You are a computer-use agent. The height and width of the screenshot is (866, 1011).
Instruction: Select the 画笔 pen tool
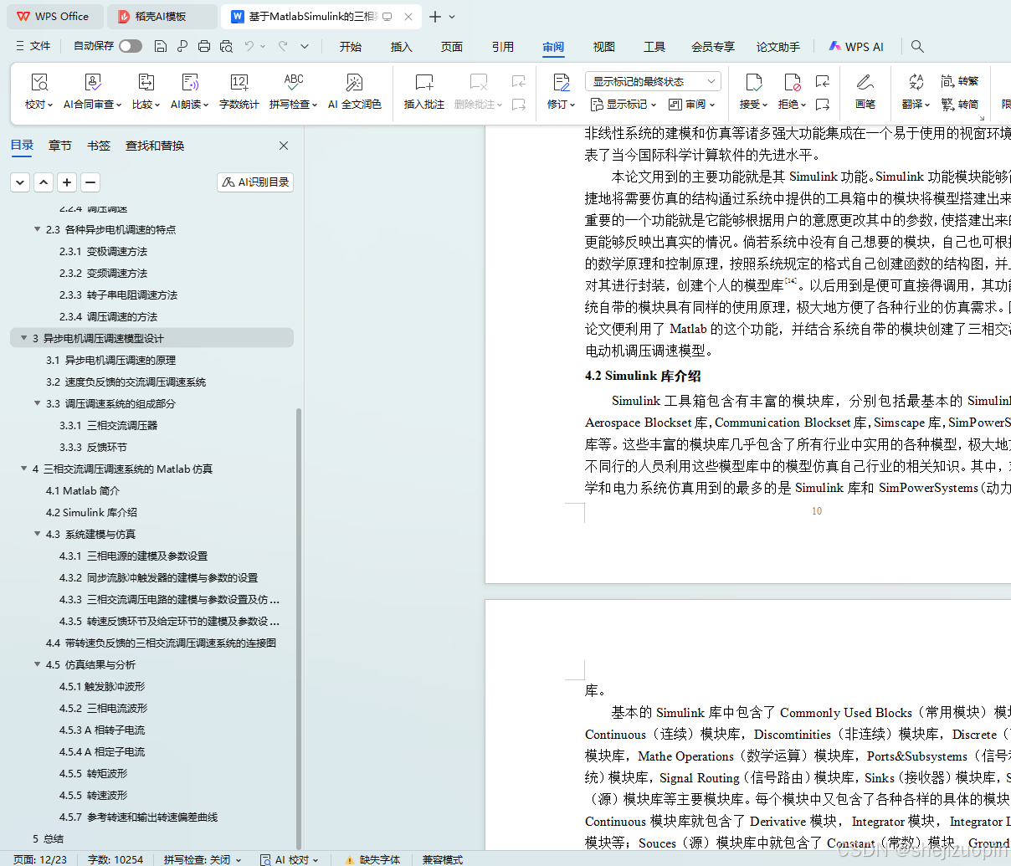865,91
